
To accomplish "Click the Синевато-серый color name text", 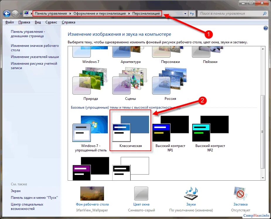I will pos(142,210).
